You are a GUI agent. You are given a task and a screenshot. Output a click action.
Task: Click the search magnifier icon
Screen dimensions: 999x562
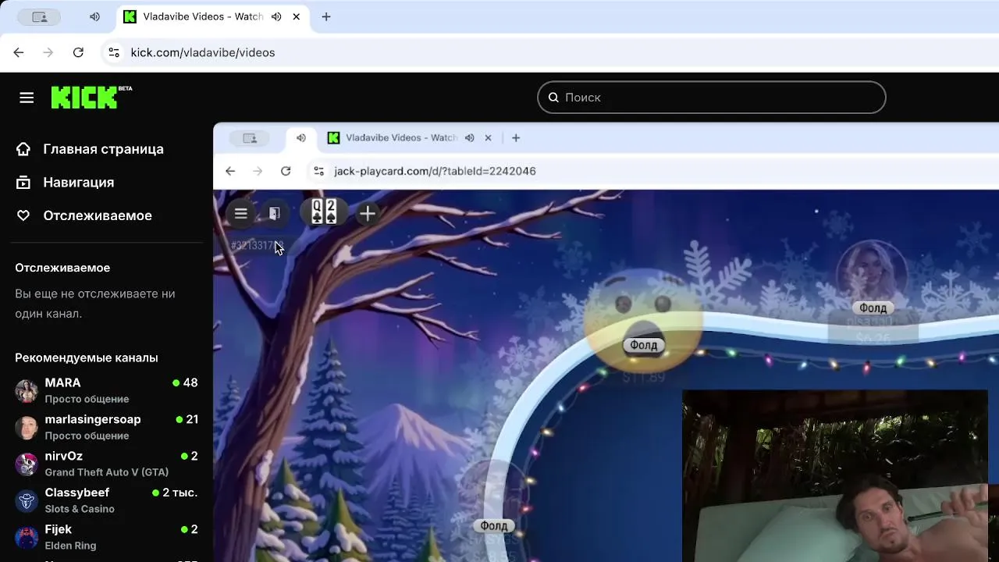pyautogui.click(x=553, y=98)
